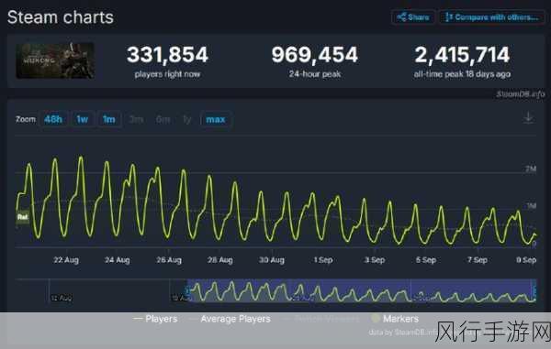The image size is (551, 349).
Task: Toggle the Players legend series
Action: click(155, 319)
